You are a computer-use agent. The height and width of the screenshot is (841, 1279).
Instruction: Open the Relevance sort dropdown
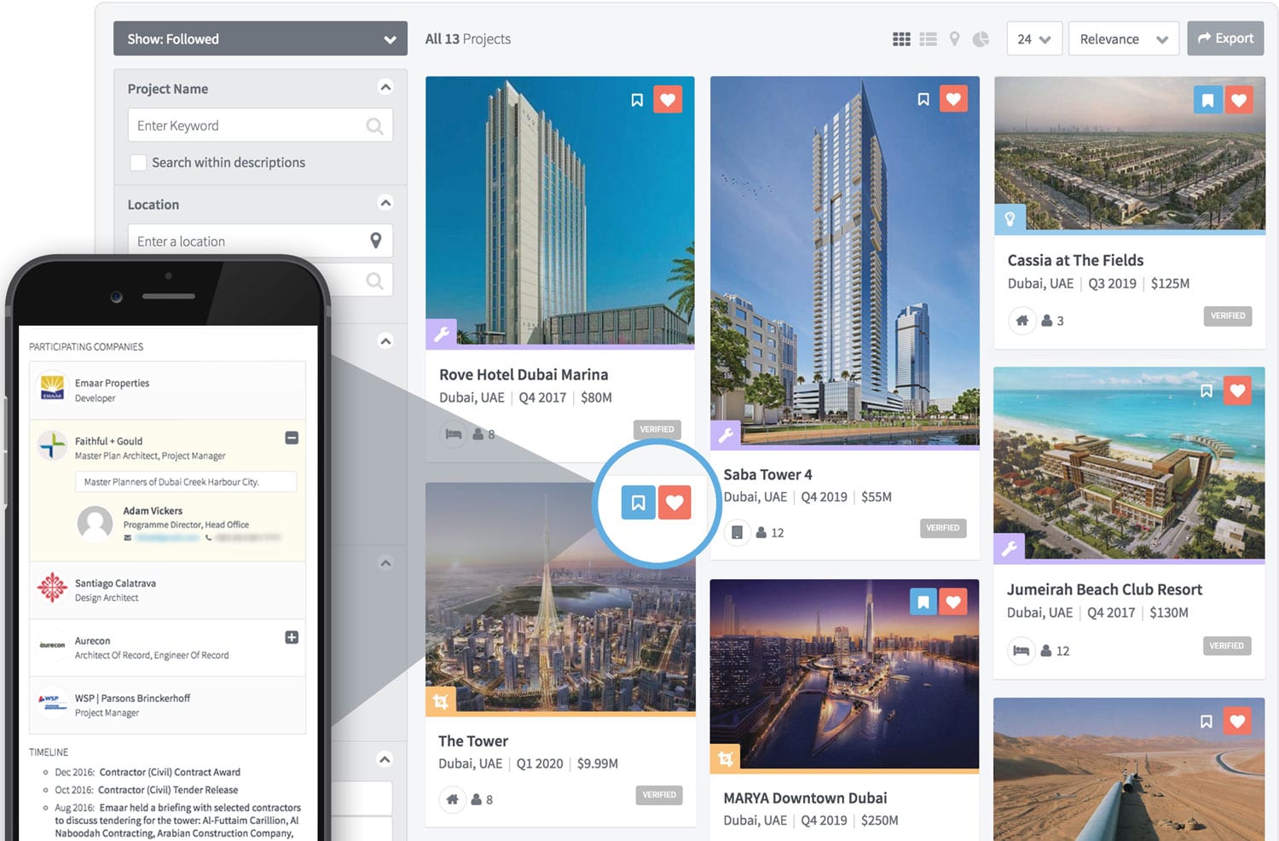click(x=1123, y=39)
